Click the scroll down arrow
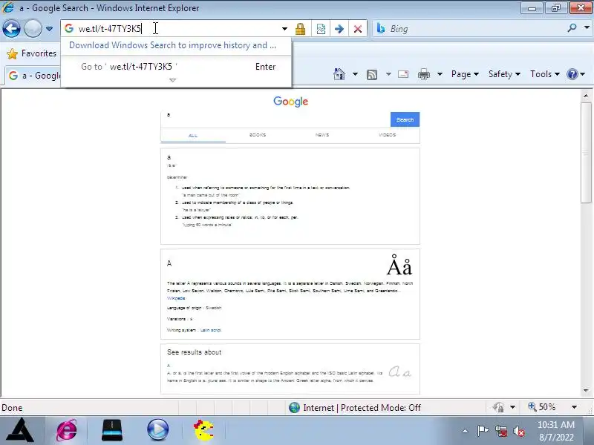The height and width of the screenshot is (445, 594). click(x=586, y=390)
